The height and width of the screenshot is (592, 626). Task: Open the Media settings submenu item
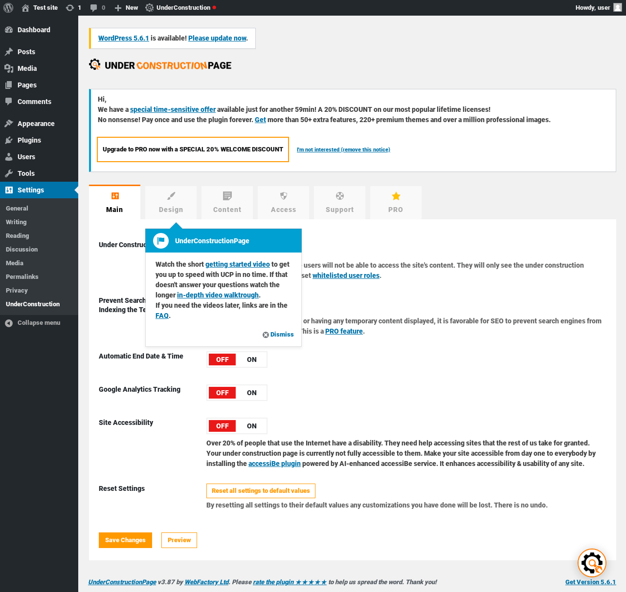[15, 263]
